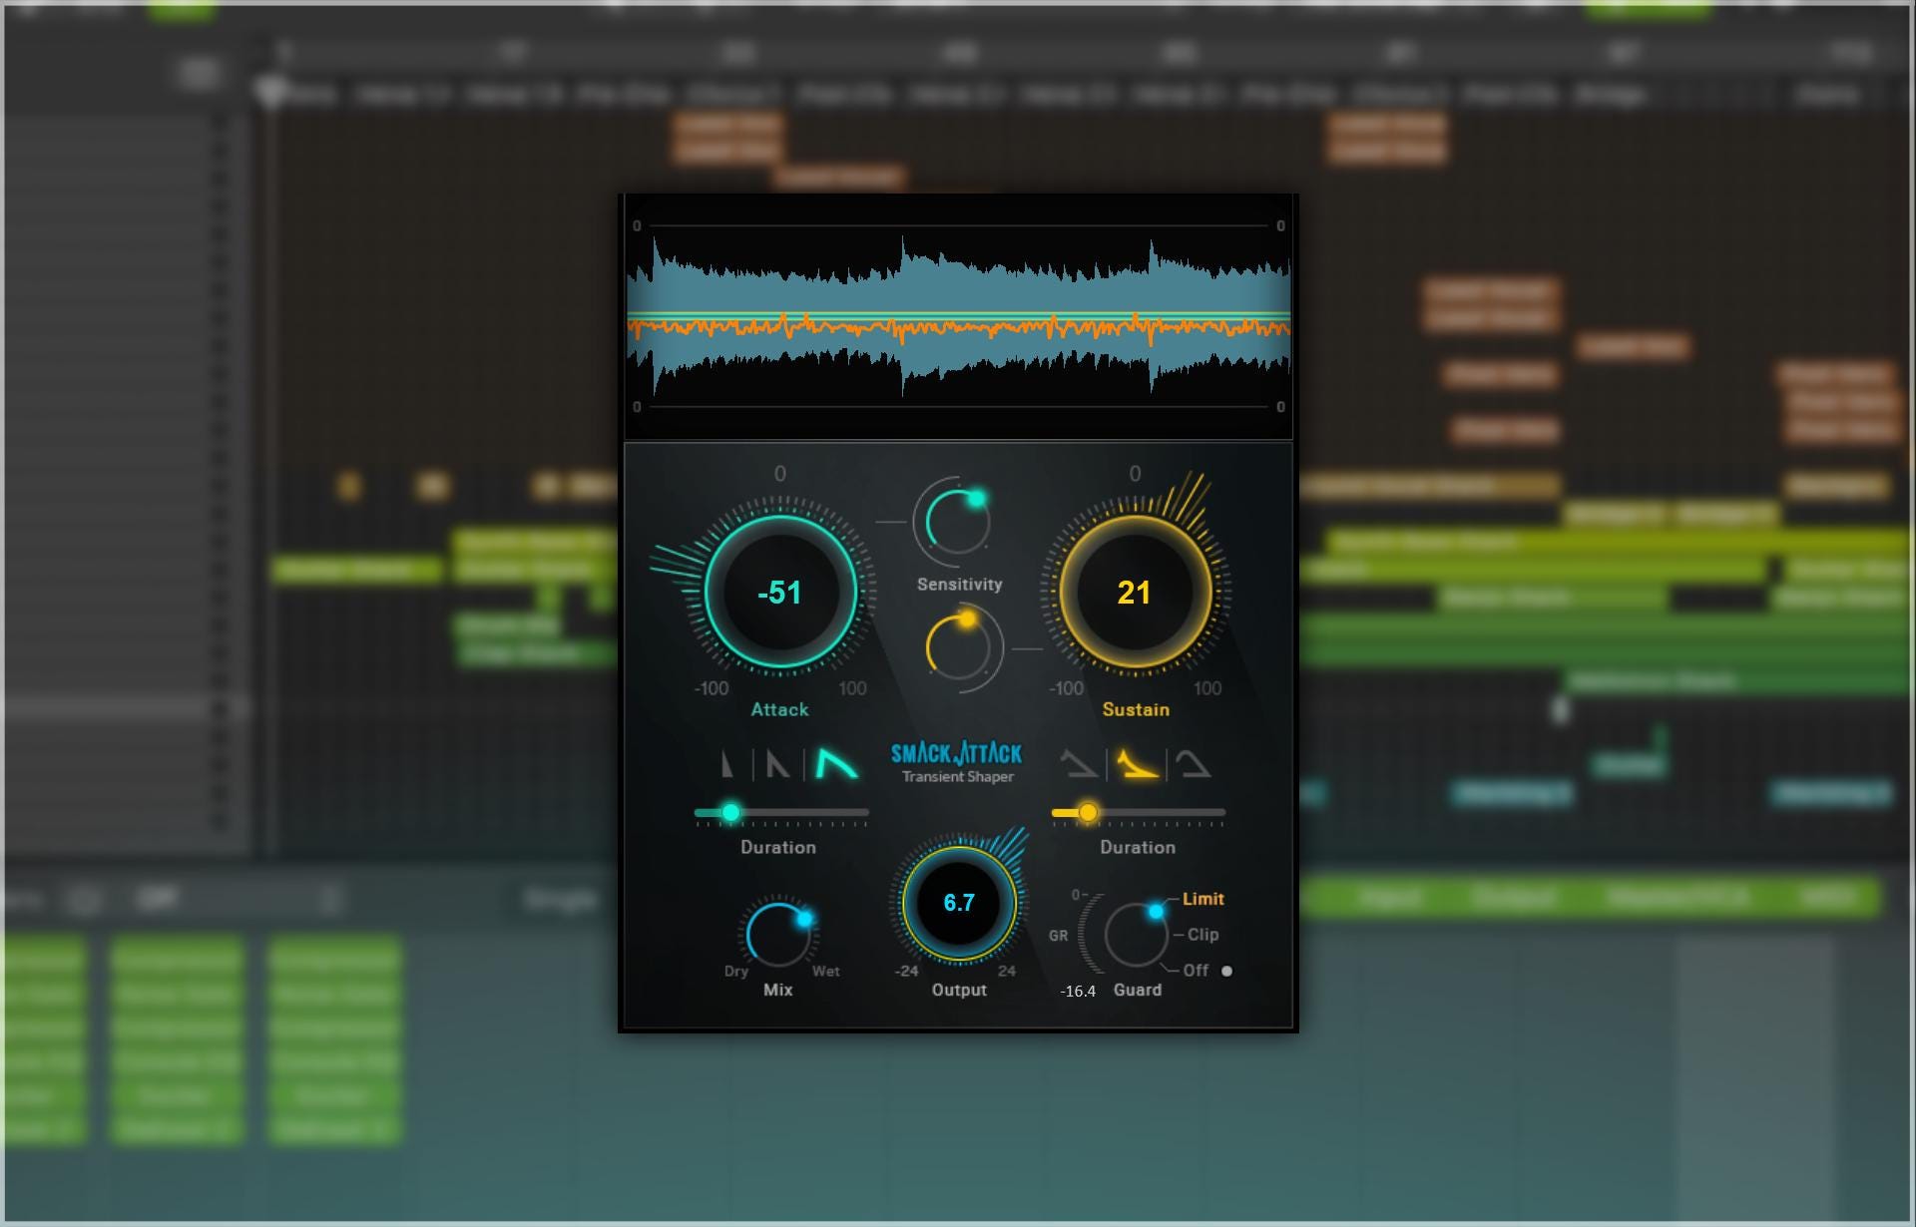Select the rounded Sustain shape icon
1916x1227 pixels.
click(x=1193, y=765)
